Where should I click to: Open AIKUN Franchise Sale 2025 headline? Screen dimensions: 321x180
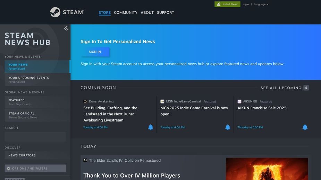(262, 108)
